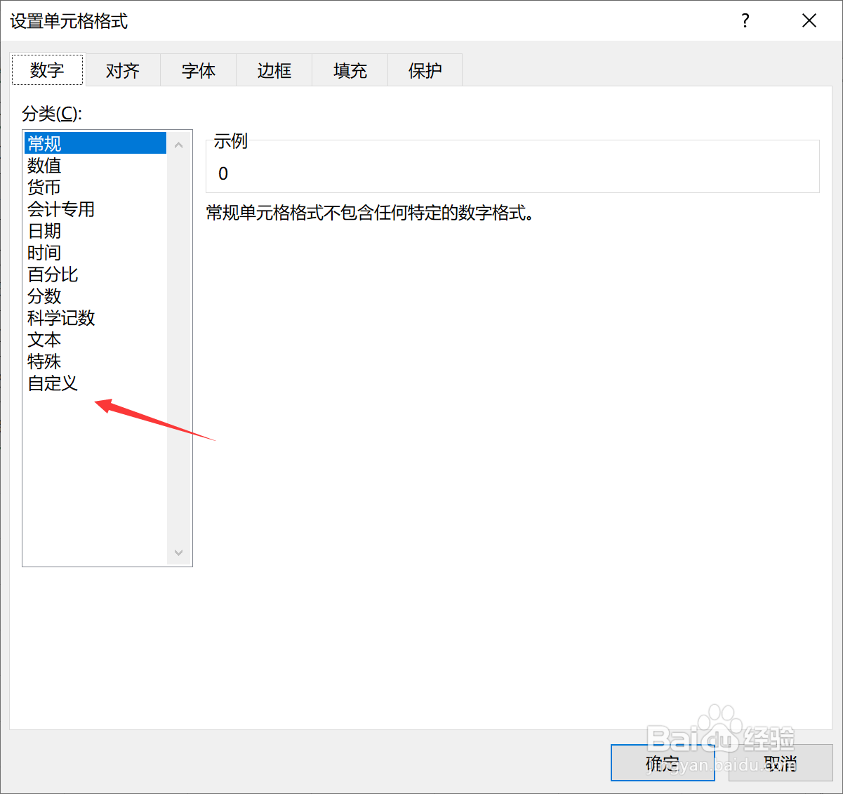This screenshot has width=843, height=794.
Task: Pick the 会计专用 category
Action: point(95,209)
